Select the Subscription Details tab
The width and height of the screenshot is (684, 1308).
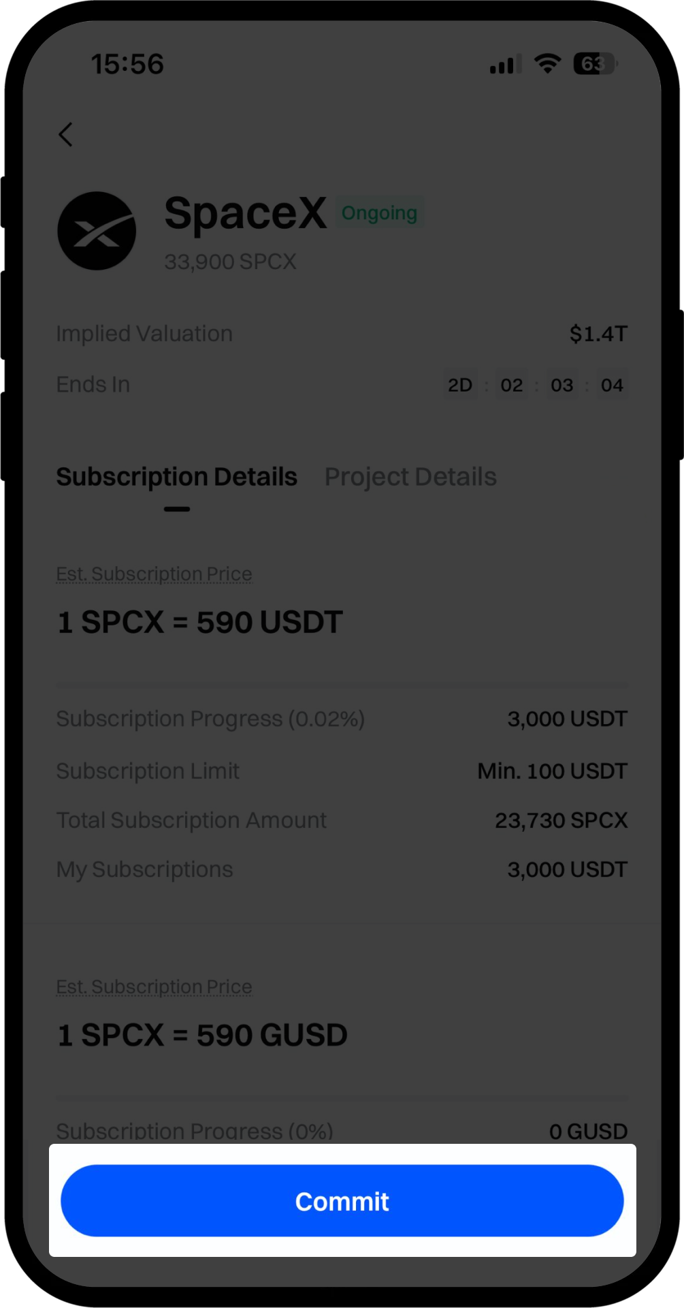(x=176, y=477)
